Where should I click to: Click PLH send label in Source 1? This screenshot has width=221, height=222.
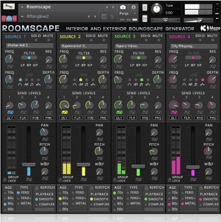coord(23,118)
